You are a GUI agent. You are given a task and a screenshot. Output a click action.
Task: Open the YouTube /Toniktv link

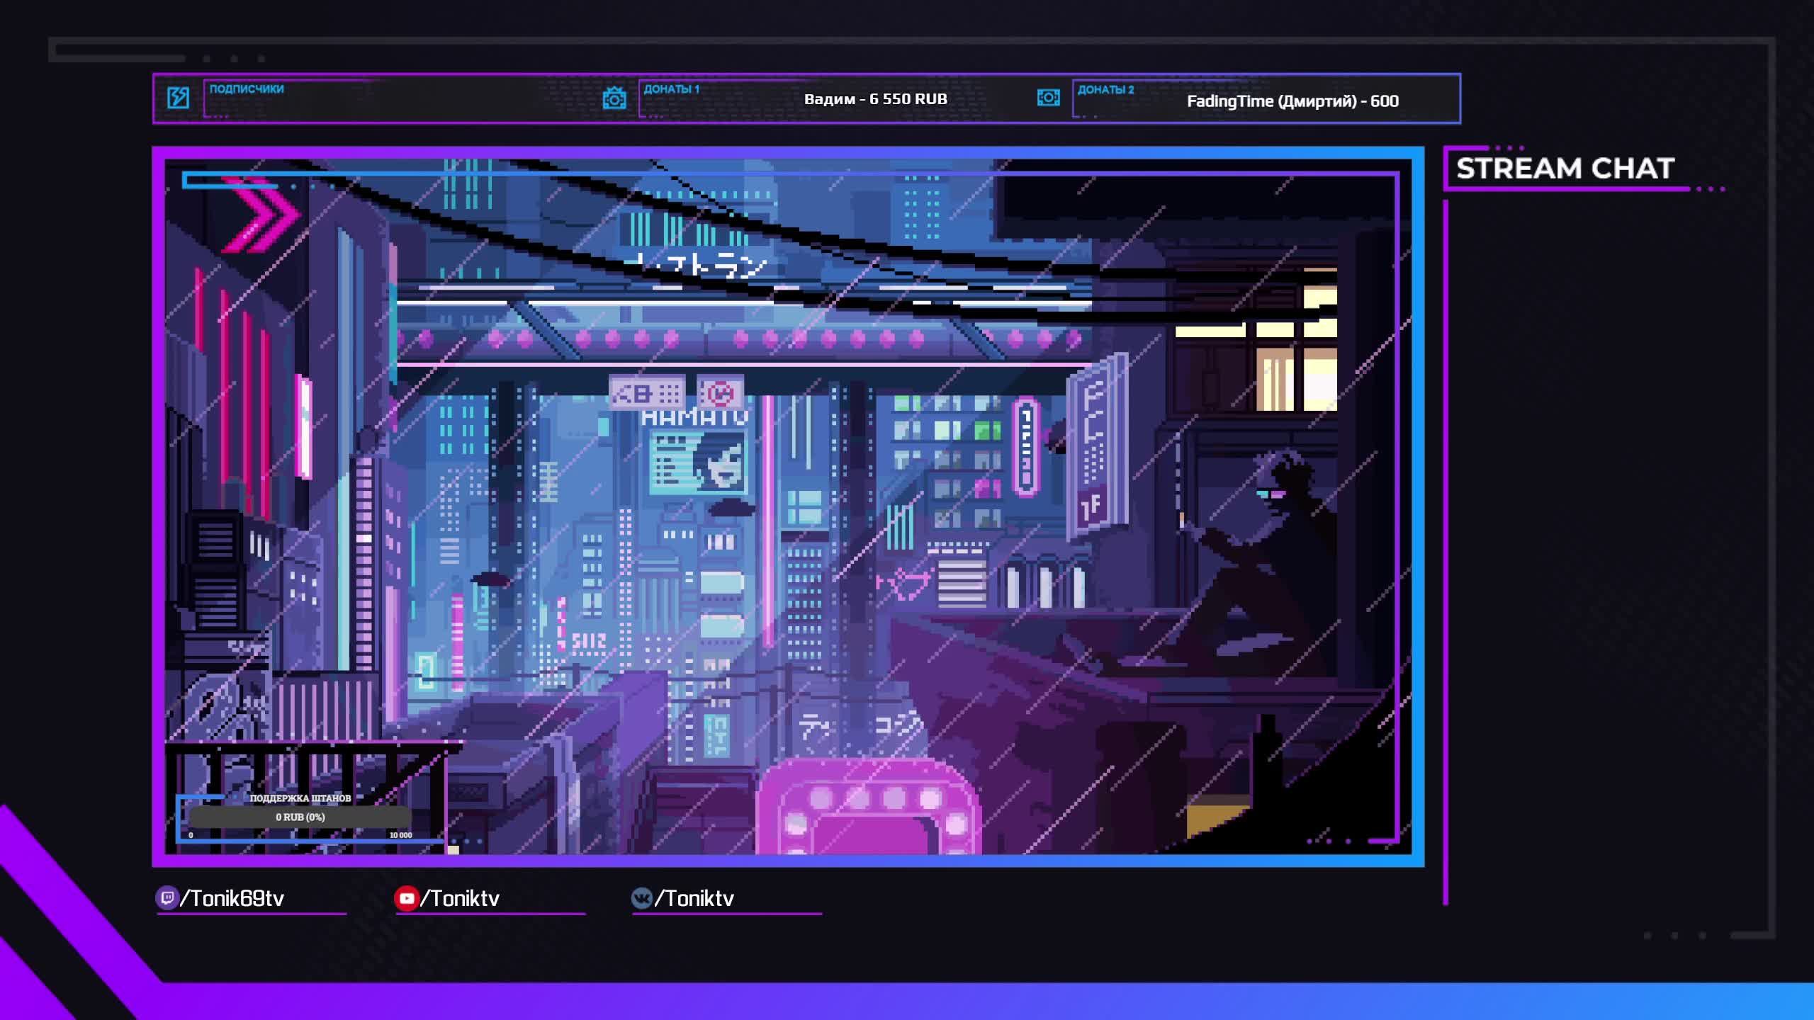(461, 898)
